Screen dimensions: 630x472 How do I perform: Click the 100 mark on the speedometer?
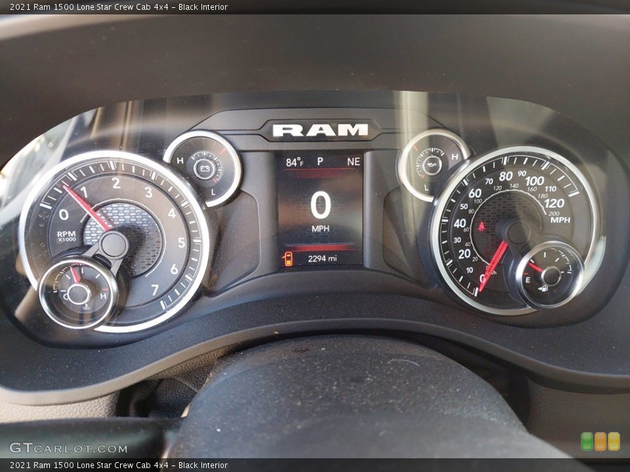(x=534, y=180)
